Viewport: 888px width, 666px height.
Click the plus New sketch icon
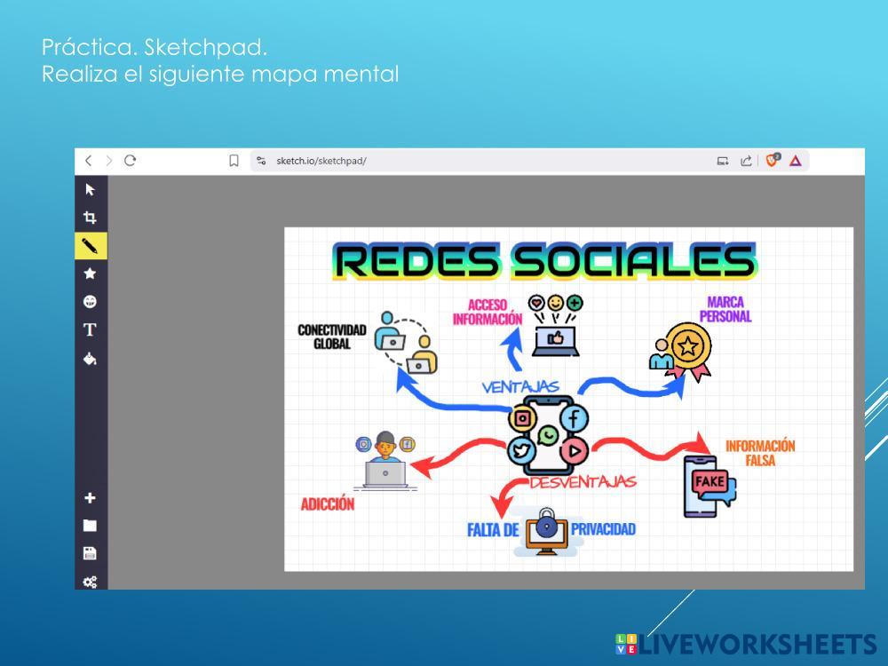pos(90,497)
